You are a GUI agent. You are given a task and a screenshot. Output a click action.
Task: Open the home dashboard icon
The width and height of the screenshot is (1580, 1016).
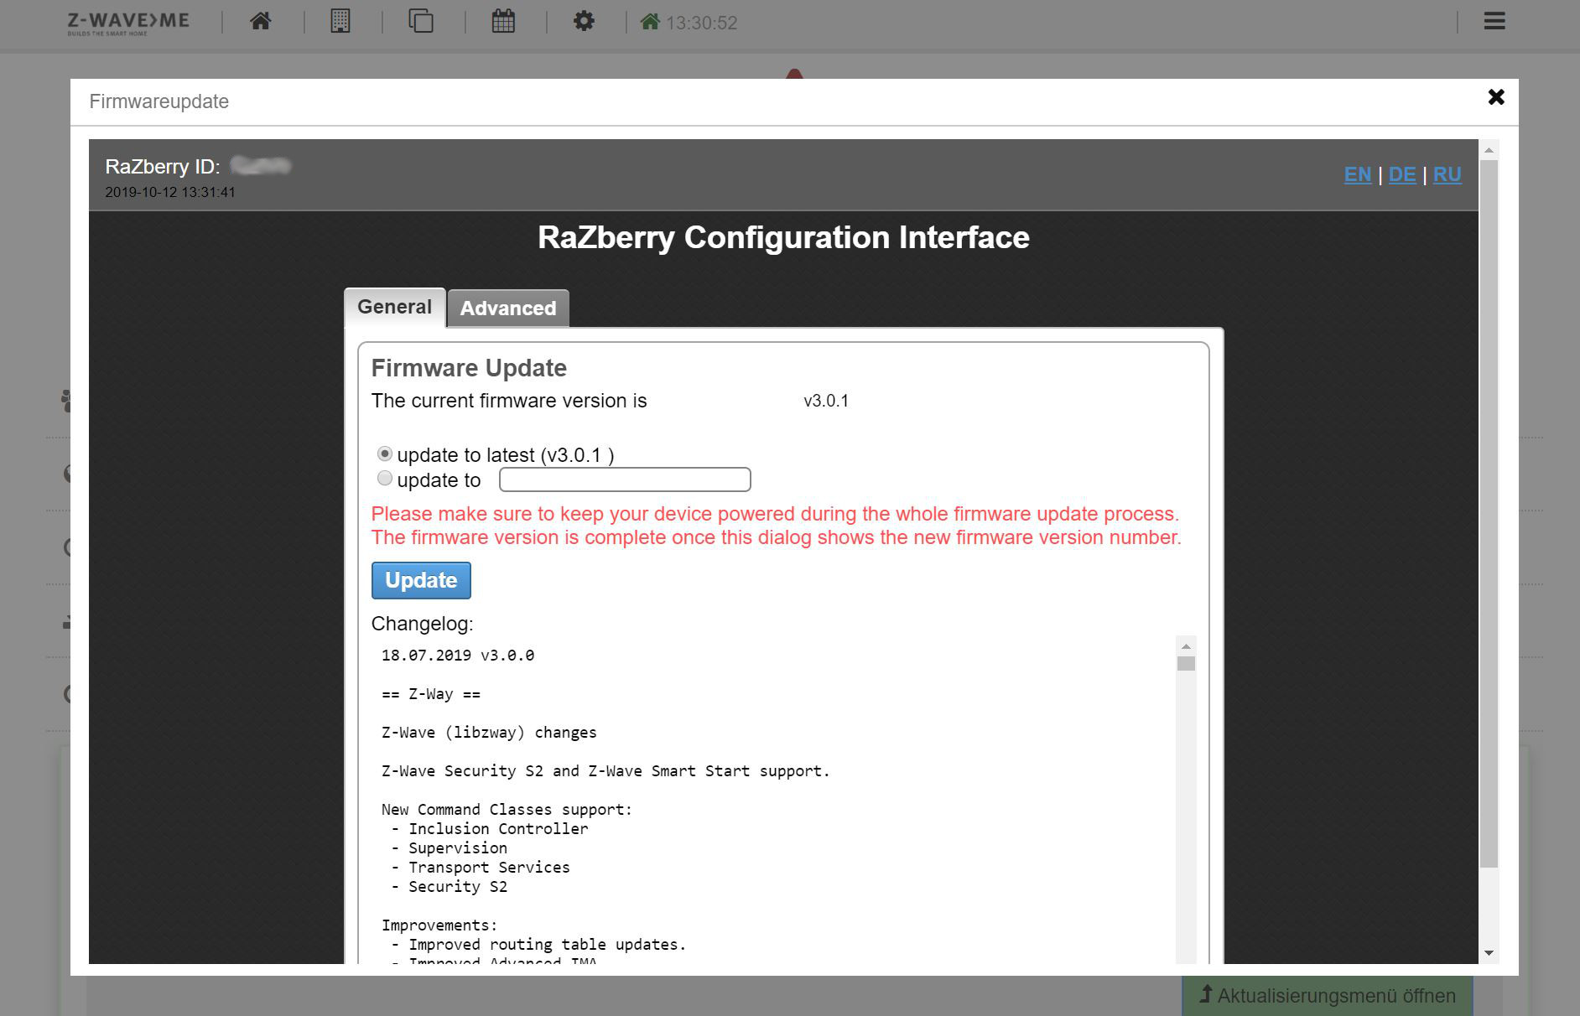(261, 21)
